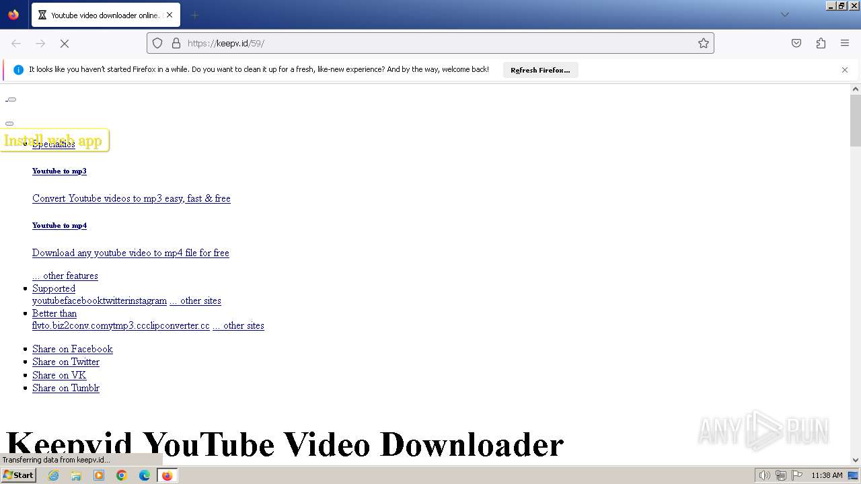The width and height of the screenshot is (861, 484).
Task: Open File Explorer folder icon in taskbar
Action: click(x=76, y=475)
